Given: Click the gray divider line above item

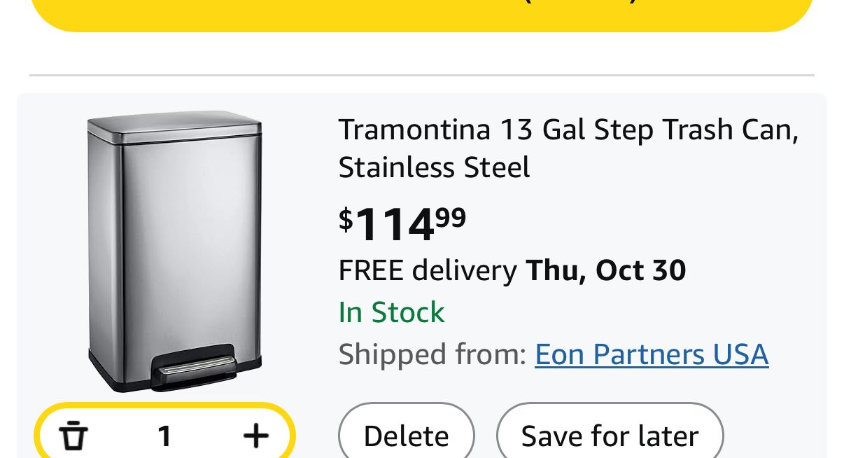Looking at the screenshot, I should (422, 75).
